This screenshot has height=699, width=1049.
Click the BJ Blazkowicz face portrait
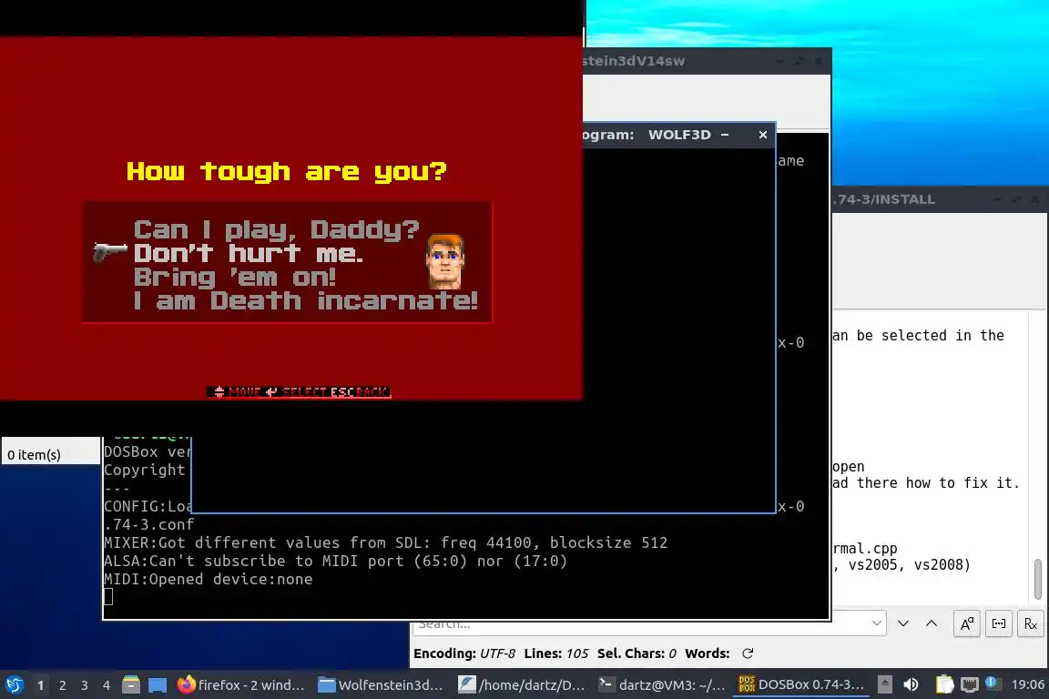tap(445, 261)
